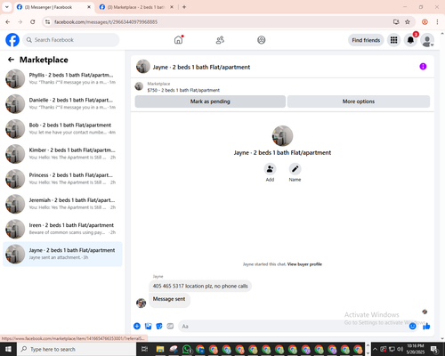The image size is (445, 356).
Task: Click the Search Facebook field
Action: [x=71, y=40]
